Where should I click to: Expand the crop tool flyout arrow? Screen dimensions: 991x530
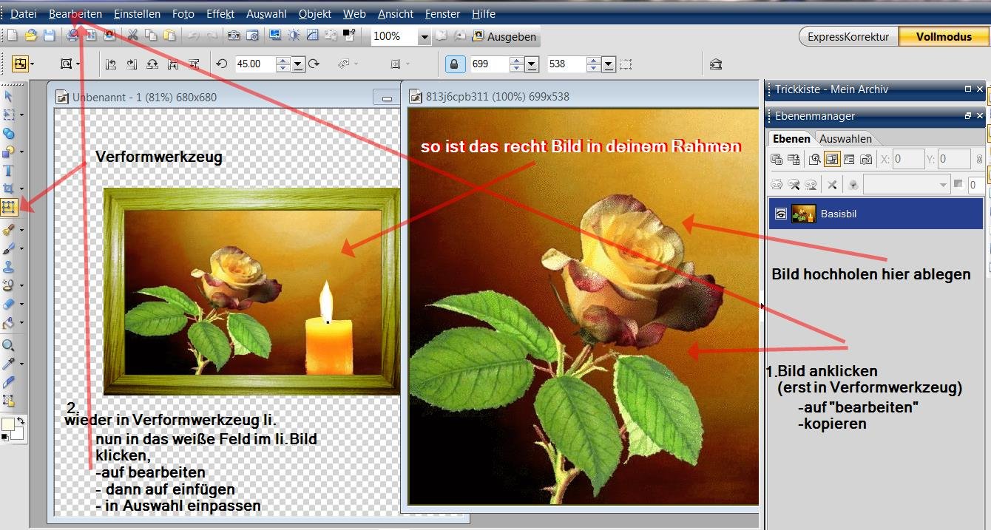click(21, 189)
